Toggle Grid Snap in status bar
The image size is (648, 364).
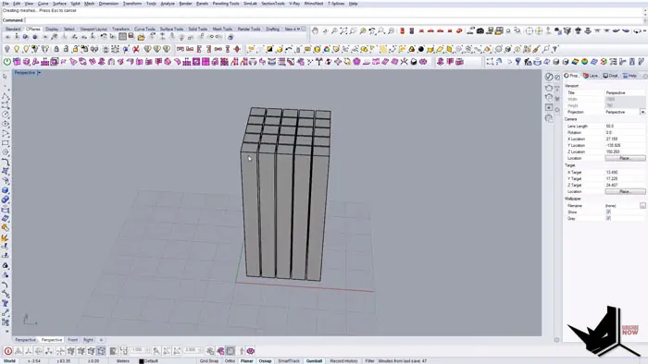[209, 361]
